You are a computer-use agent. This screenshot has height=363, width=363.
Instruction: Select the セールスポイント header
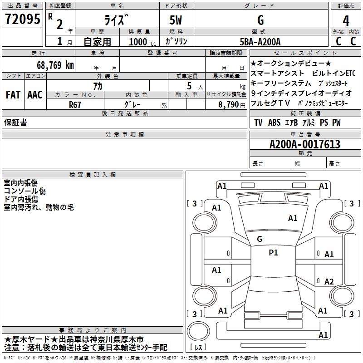click(305, 53)
